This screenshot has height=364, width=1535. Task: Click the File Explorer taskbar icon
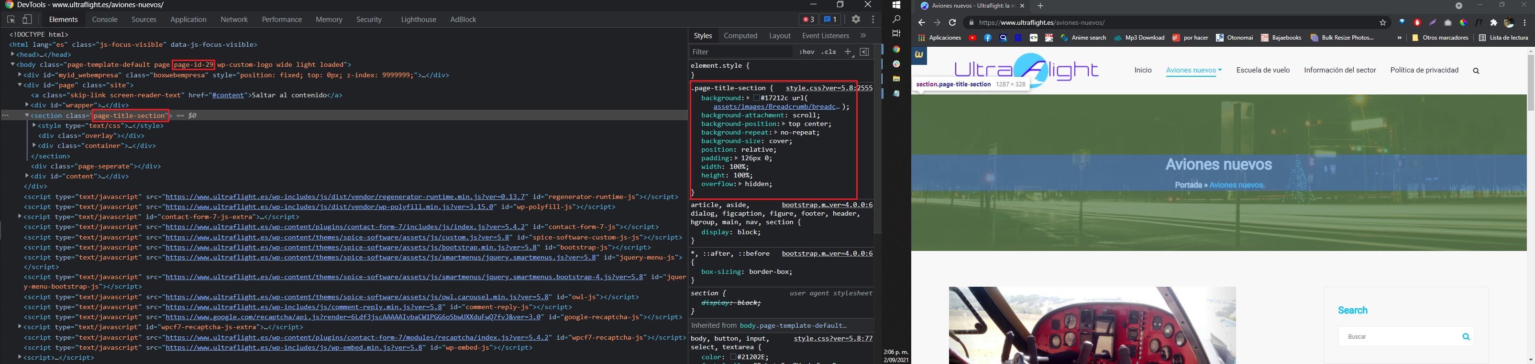896,79
